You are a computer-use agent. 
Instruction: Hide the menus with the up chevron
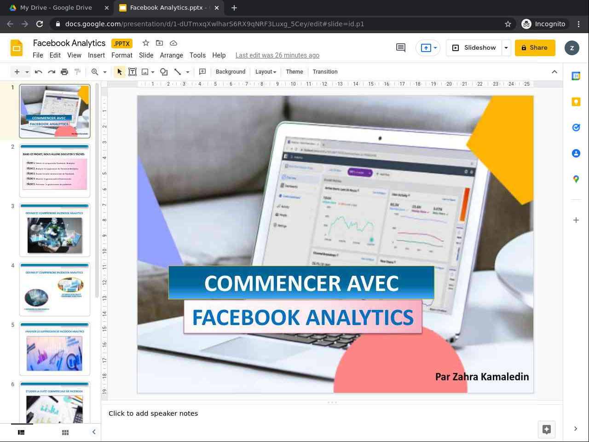point(554,72)
